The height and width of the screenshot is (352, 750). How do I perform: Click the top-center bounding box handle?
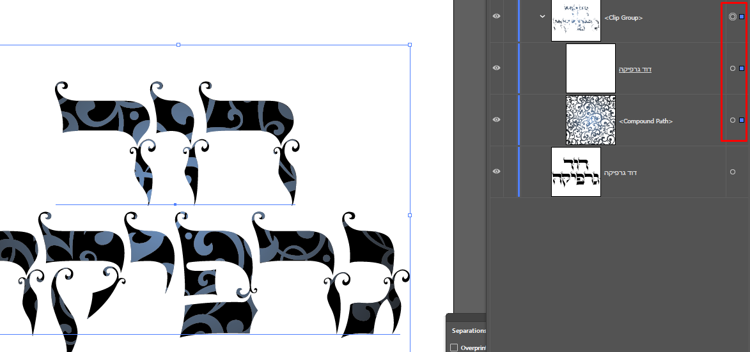coord(178,45)
